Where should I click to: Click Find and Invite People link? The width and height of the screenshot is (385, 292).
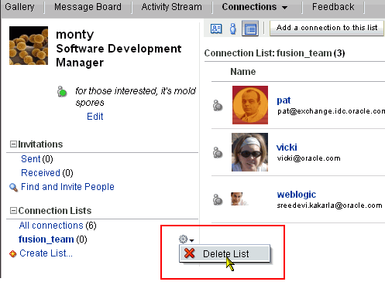(x=67, y=187)
